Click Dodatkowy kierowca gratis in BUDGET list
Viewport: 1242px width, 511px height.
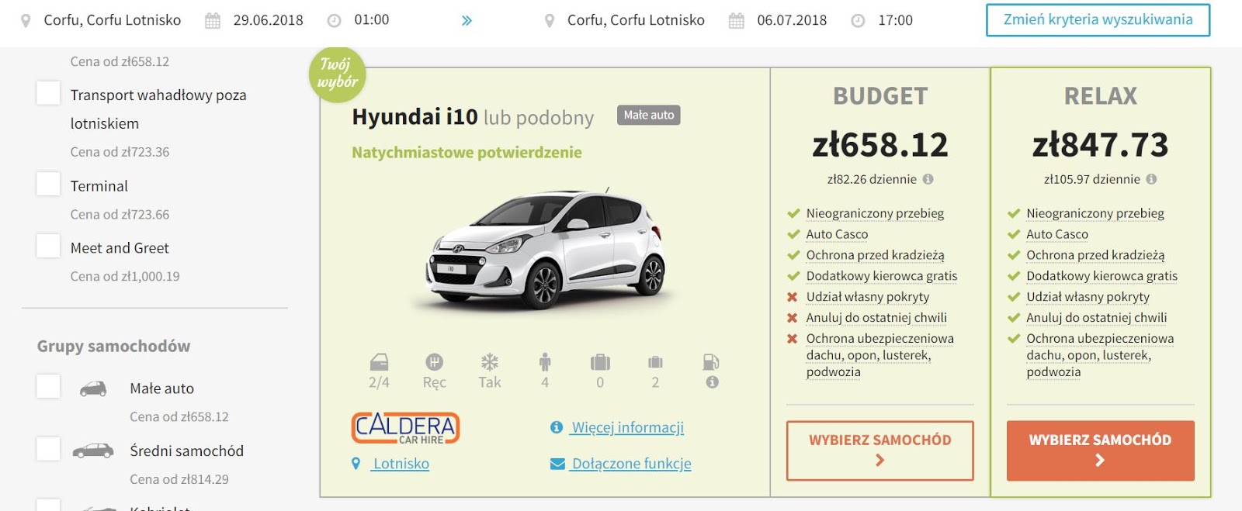pyautogui.click(x=882, y=276)
